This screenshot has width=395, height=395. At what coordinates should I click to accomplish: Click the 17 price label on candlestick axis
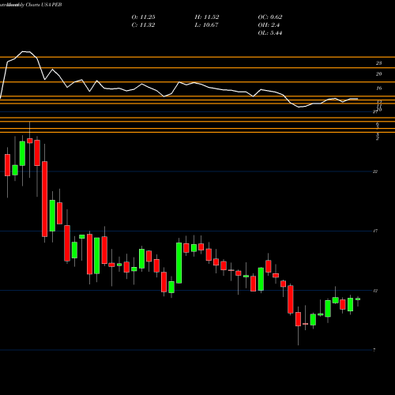coord(375,231)
